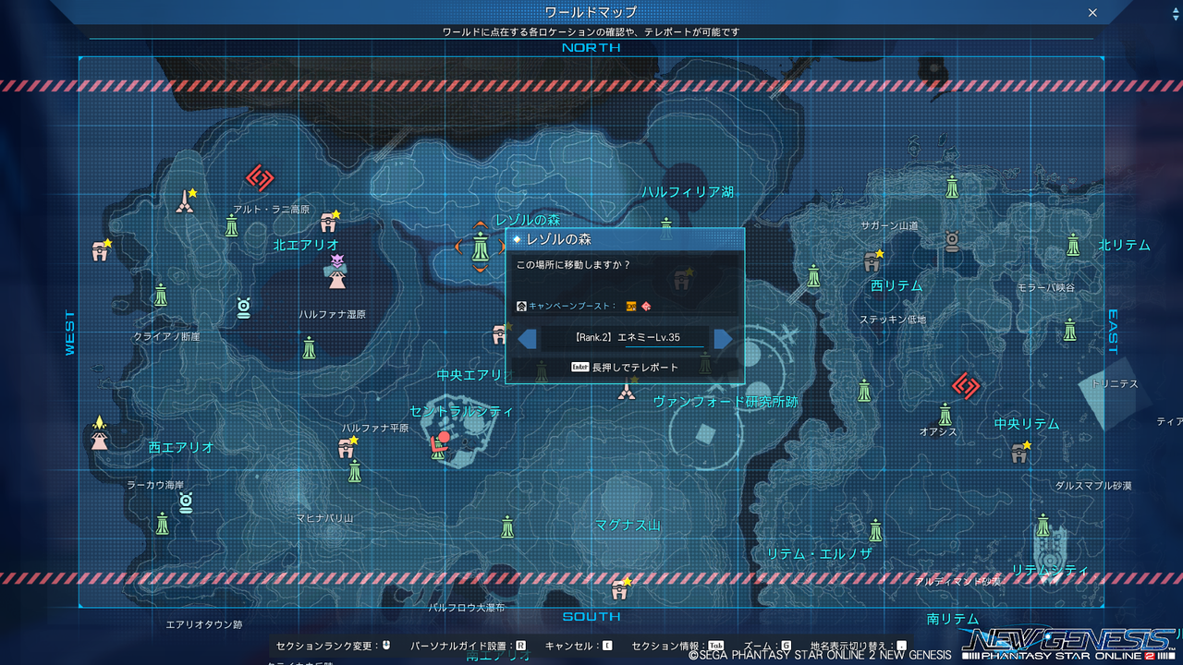Click the キャンペーンブースト label in the dialog
Viewport: 1183px width, 665px height.
point(572,306)
